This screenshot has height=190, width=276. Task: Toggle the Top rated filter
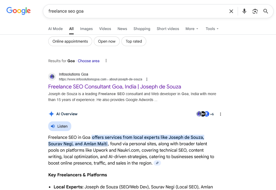(134, 41)
